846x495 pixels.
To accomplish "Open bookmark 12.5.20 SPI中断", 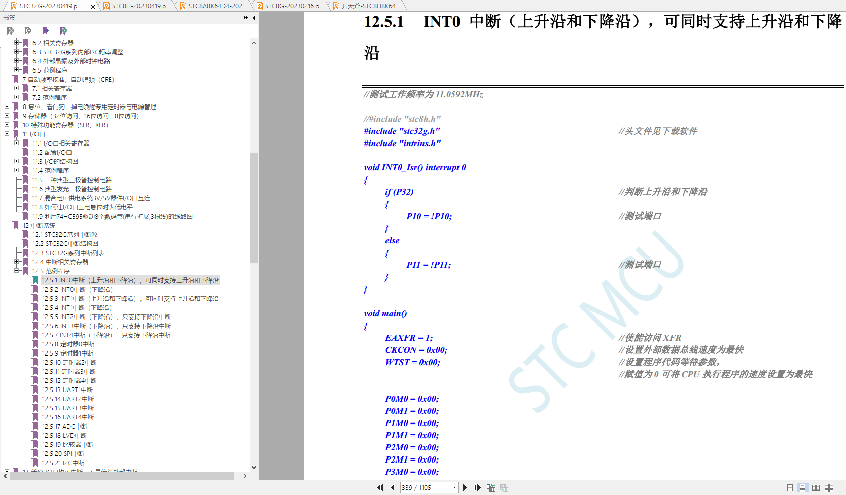I will [x=63, y=454].
